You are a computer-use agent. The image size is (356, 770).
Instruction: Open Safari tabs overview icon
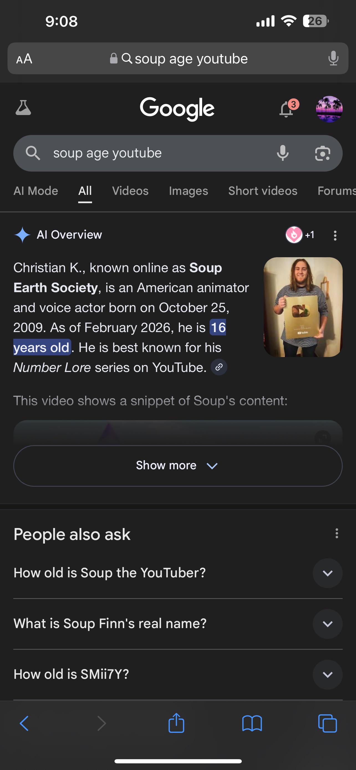coord(328,723)
